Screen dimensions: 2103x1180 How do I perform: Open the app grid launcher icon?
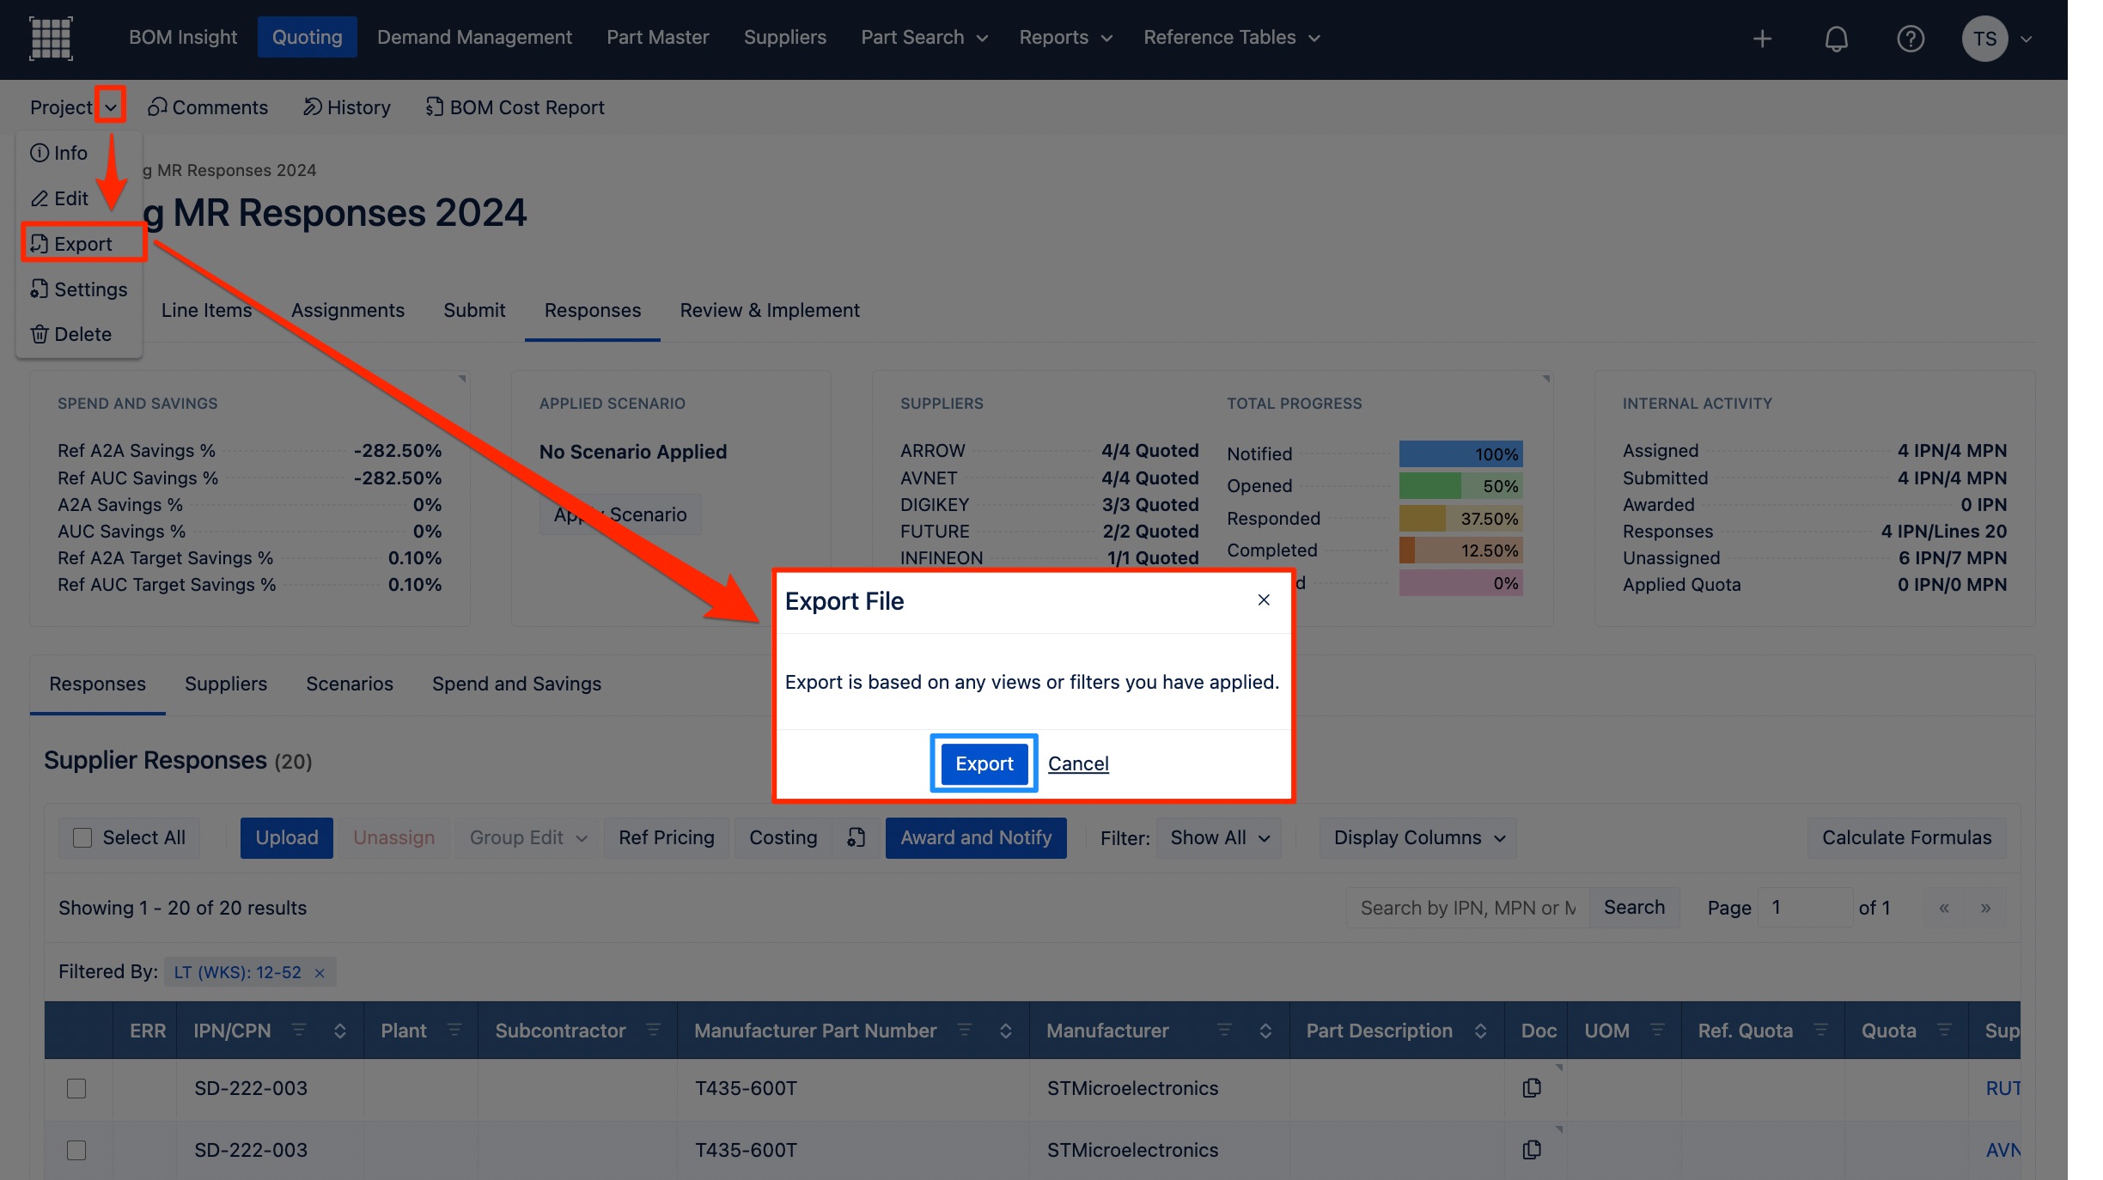(51, 38)
